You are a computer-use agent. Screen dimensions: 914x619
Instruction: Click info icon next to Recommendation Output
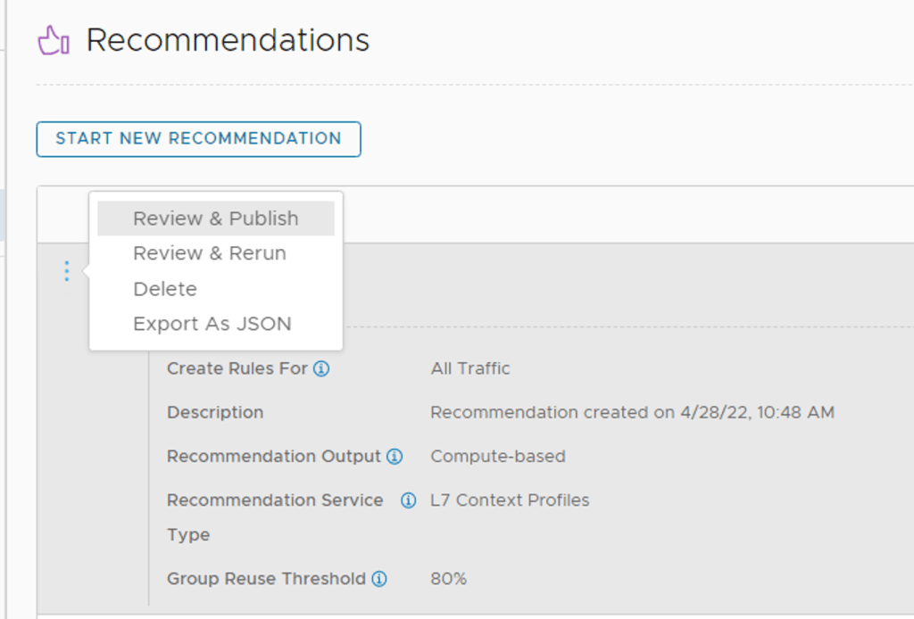coord(395,457)
